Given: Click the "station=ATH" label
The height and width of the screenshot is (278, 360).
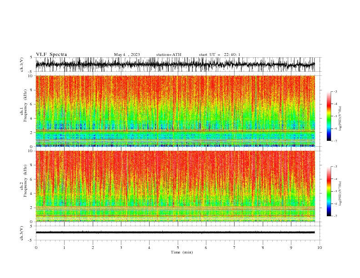Looking at the screenshot, I should [169, 55].
